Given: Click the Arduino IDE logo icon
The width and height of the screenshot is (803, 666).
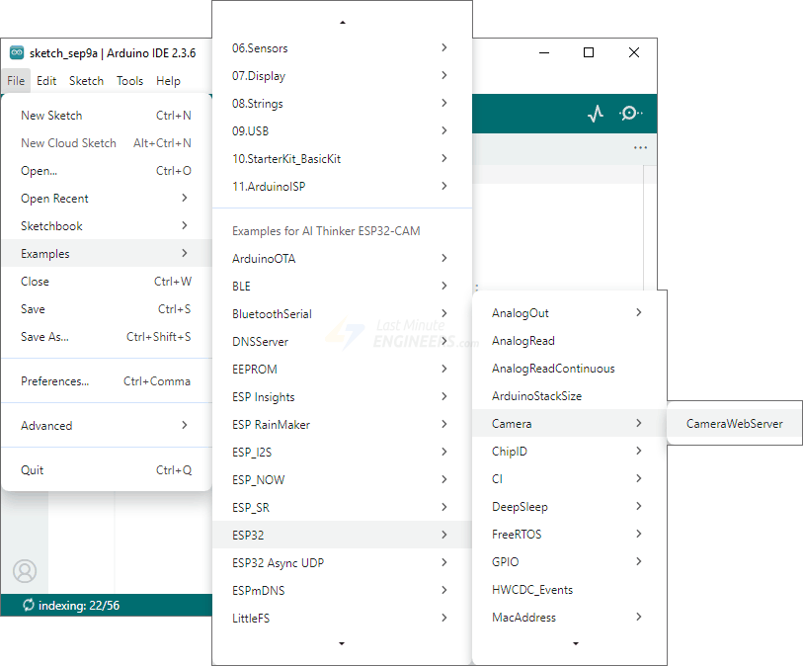Looking at the screenshot, I should (x=17, y=52).
